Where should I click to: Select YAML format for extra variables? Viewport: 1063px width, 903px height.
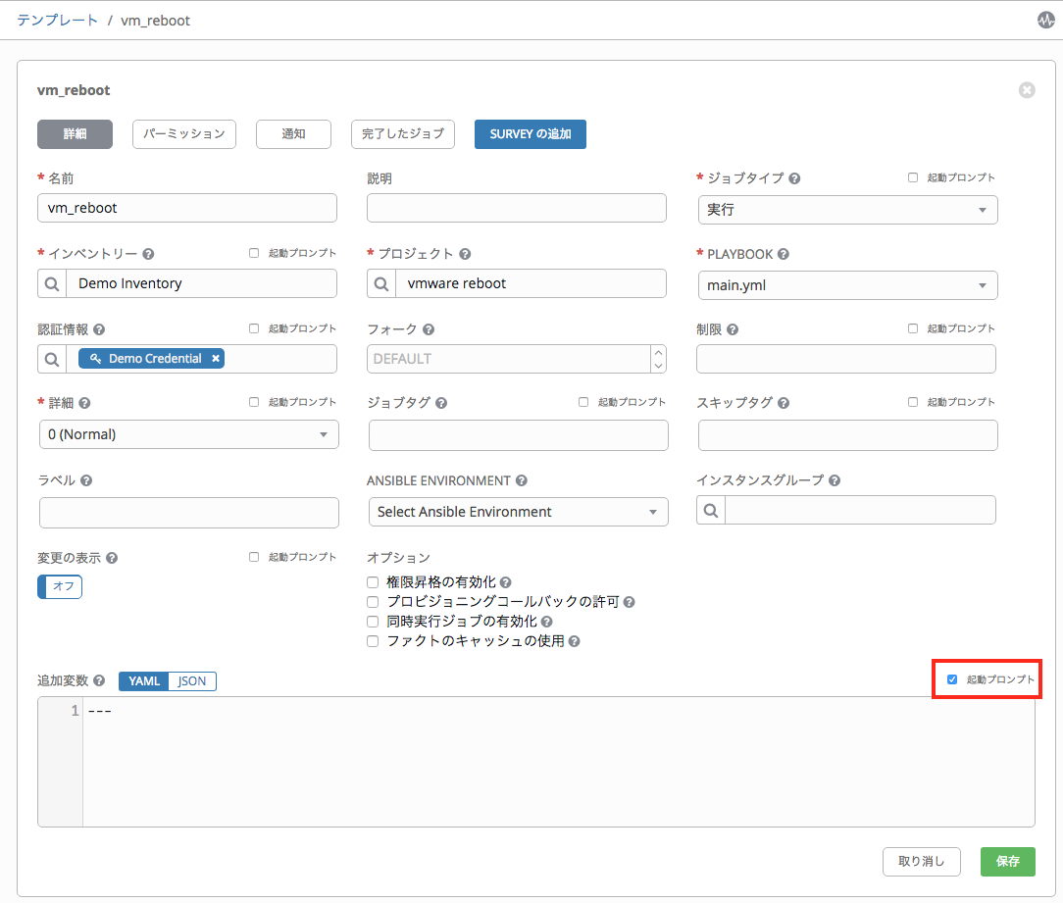(x=144, y=681)
